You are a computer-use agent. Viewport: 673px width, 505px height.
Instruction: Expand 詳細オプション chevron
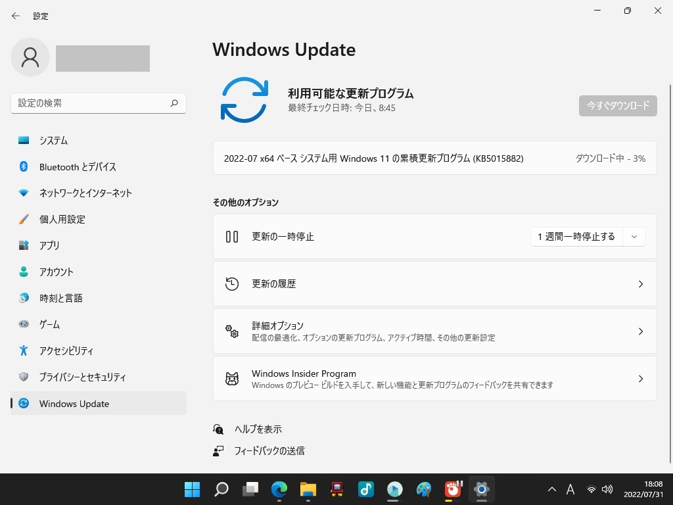click(x=640, y=331)
